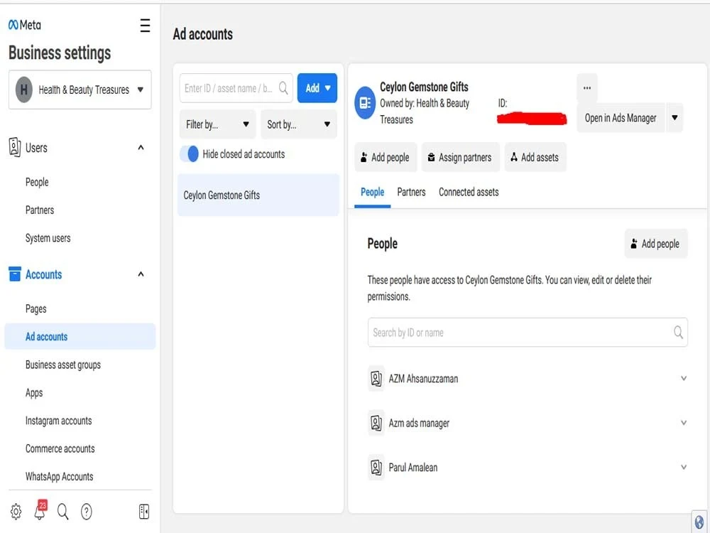Screen dimensions: 710x533
Task: Open Pages in the sidebar
Action: pyautogui.click(x=35, y=309)
